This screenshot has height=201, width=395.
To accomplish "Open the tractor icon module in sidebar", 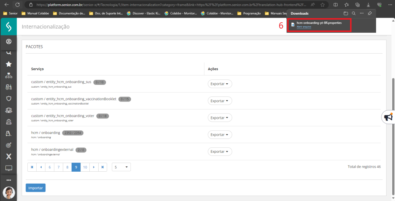I will pyautogui.click(x=9, y=87).
